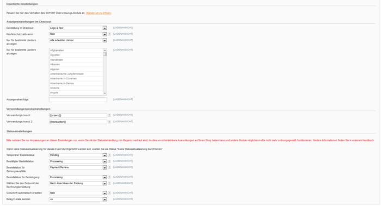This screenshot has width=381, height=206.
Task: Select Albanien in the country list
Action: click(x=76, y=65)
